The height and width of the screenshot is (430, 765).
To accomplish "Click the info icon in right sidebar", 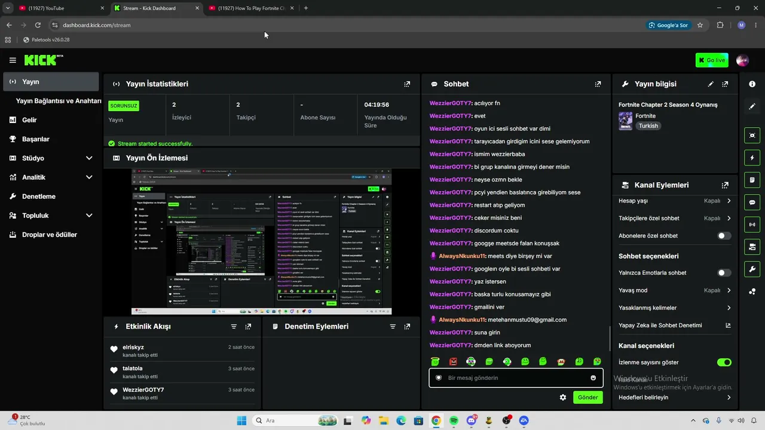I will point(752,84).
